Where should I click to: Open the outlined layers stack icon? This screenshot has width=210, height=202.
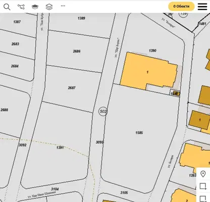click(x=49, y=7)
